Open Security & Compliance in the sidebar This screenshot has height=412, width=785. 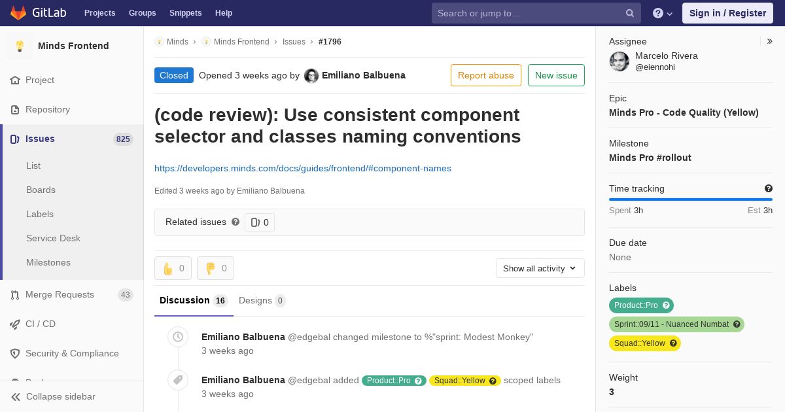(x=72, y=353)
